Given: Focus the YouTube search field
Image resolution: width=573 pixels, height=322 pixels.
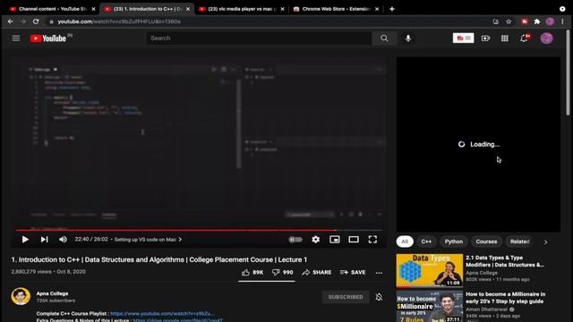Looking at the screenshot, I should click(x=259, y=38).
